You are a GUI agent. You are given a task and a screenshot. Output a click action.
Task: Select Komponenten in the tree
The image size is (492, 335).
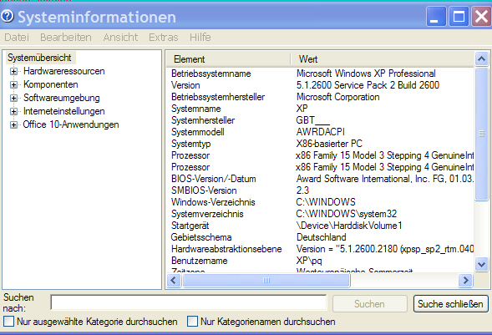click(x=51, y=84)
